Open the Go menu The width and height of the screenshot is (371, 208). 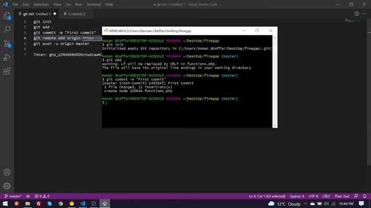pos(68,5)
